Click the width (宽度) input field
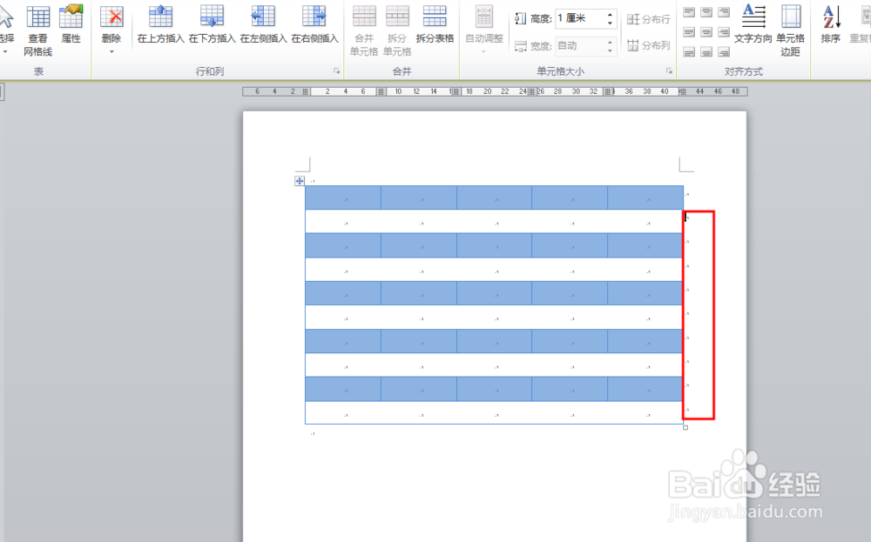This screenshot has width=871, height=542. pyautogui.click(x=579, y=45)
